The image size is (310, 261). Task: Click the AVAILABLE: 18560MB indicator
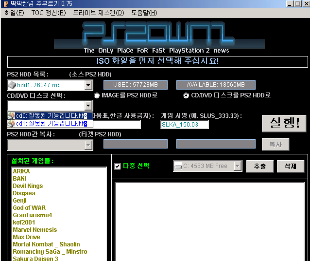(216, 85)
